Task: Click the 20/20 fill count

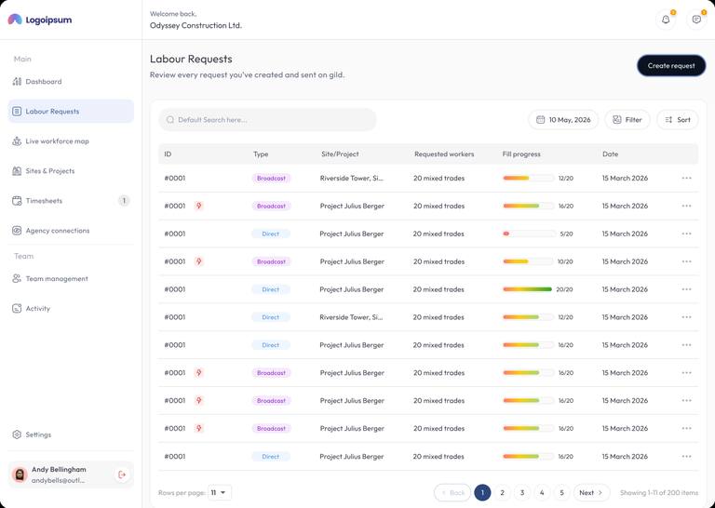Action: [564, 289]
